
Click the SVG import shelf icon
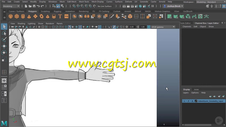click(x=66, y=16)
